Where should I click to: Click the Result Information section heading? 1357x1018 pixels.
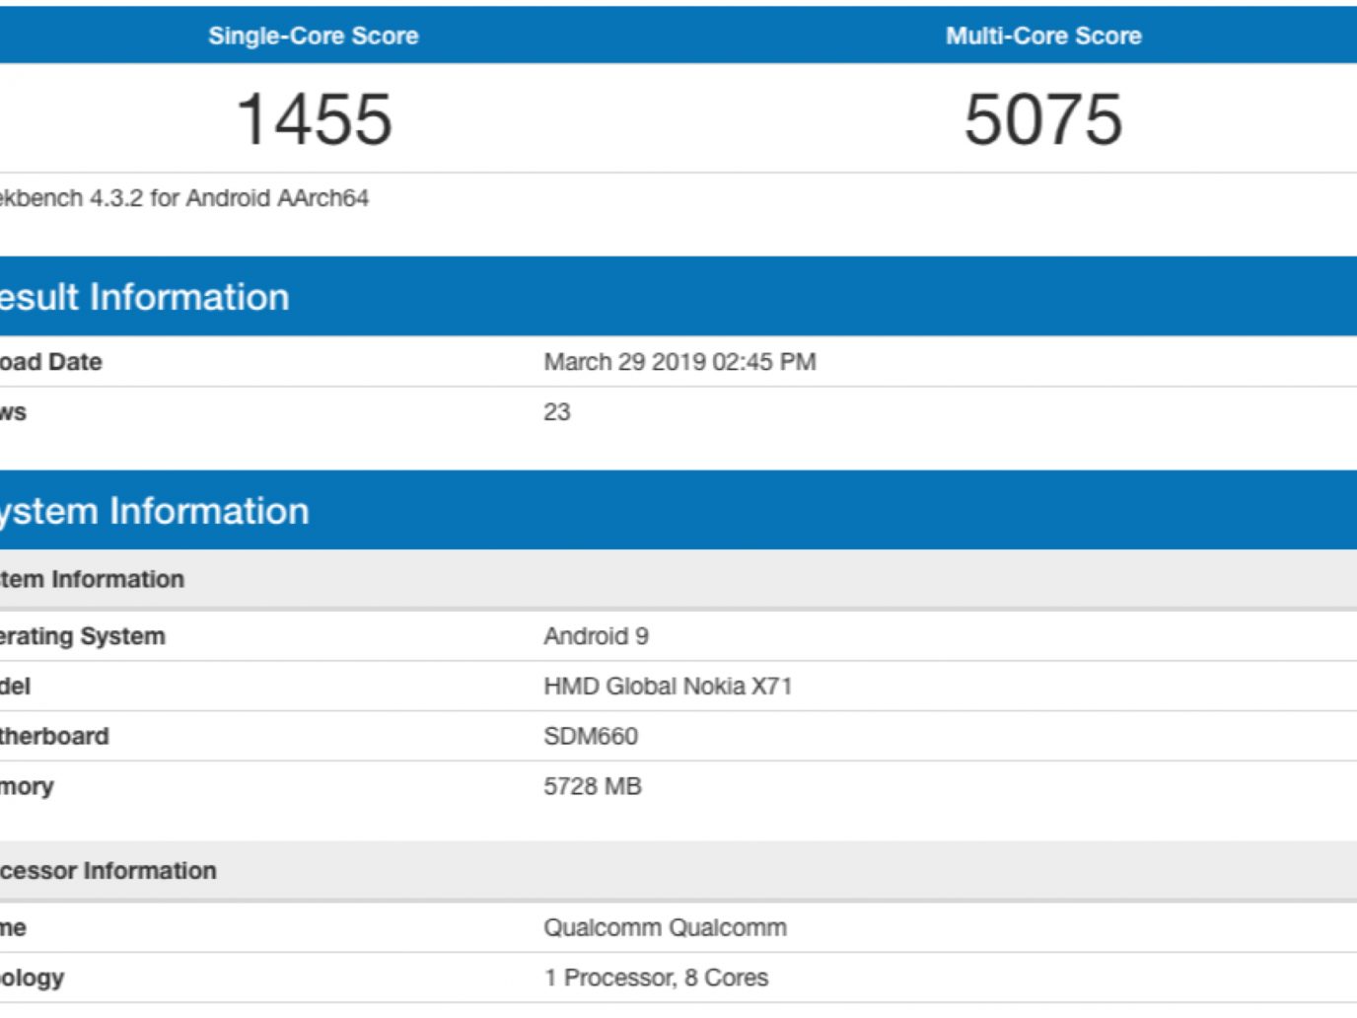coord(144,297)
